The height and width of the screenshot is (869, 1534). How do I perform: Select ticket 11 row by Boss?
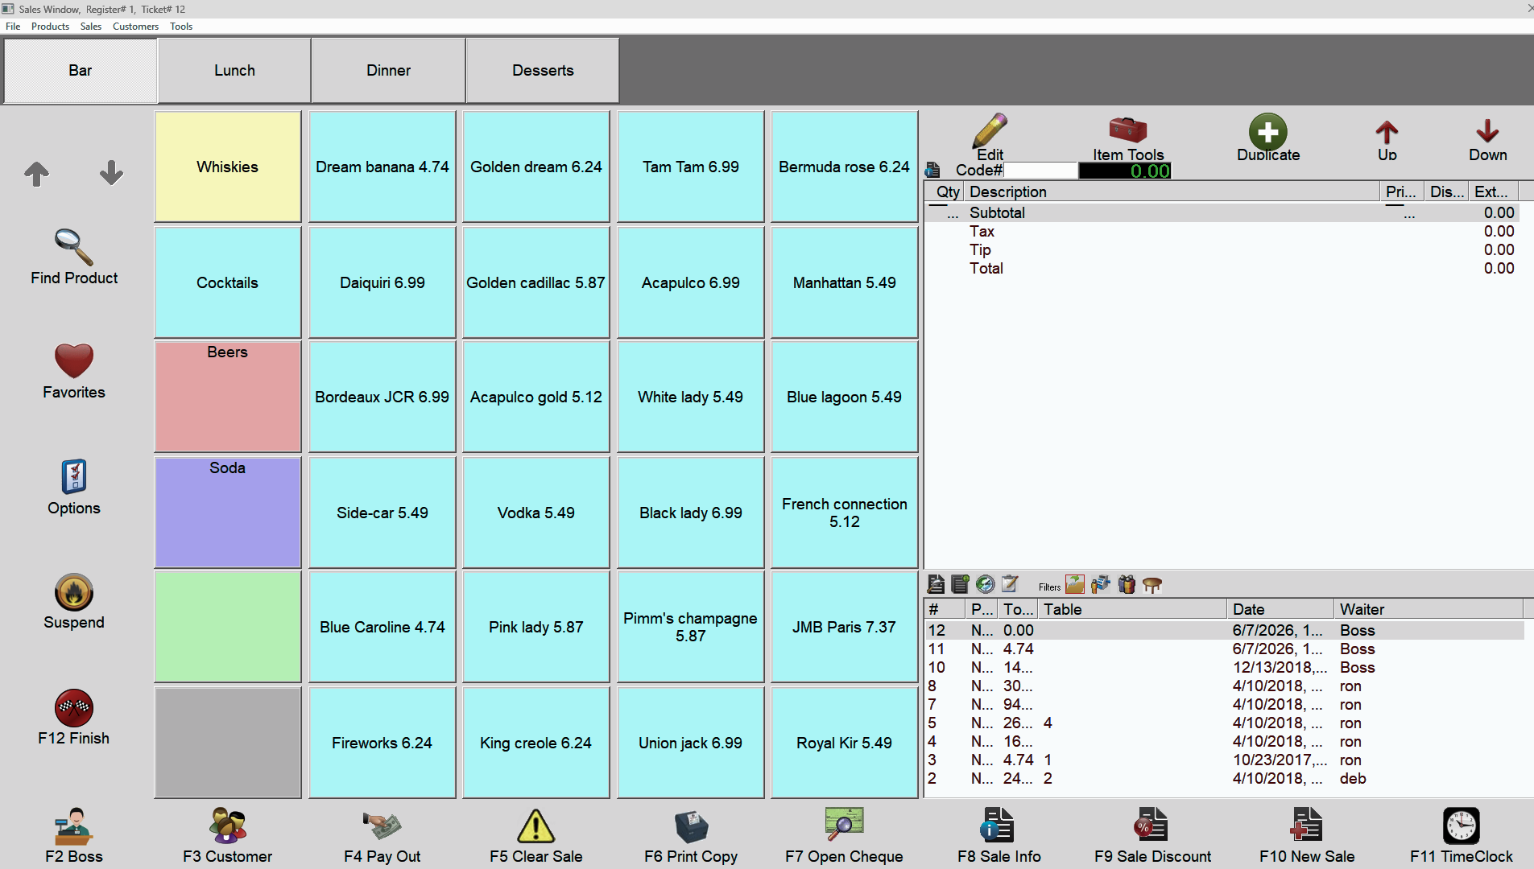1224,649
